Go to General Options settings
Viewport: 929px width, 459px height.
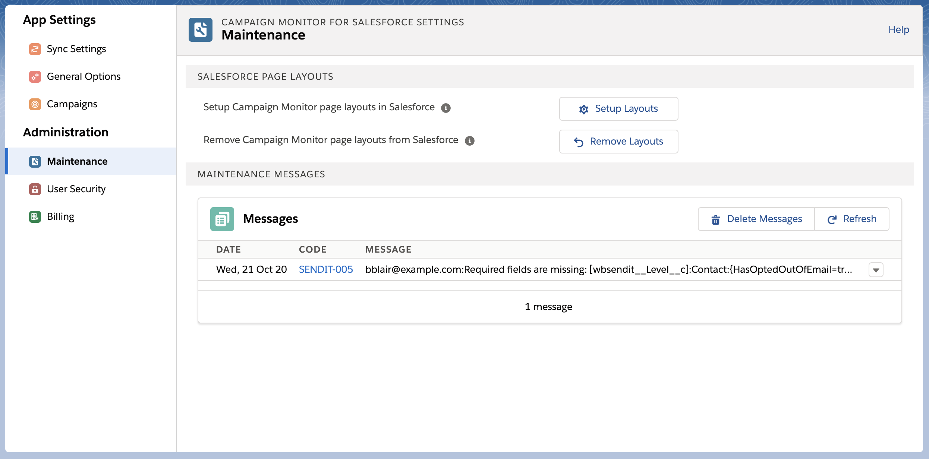pos(84,76)
